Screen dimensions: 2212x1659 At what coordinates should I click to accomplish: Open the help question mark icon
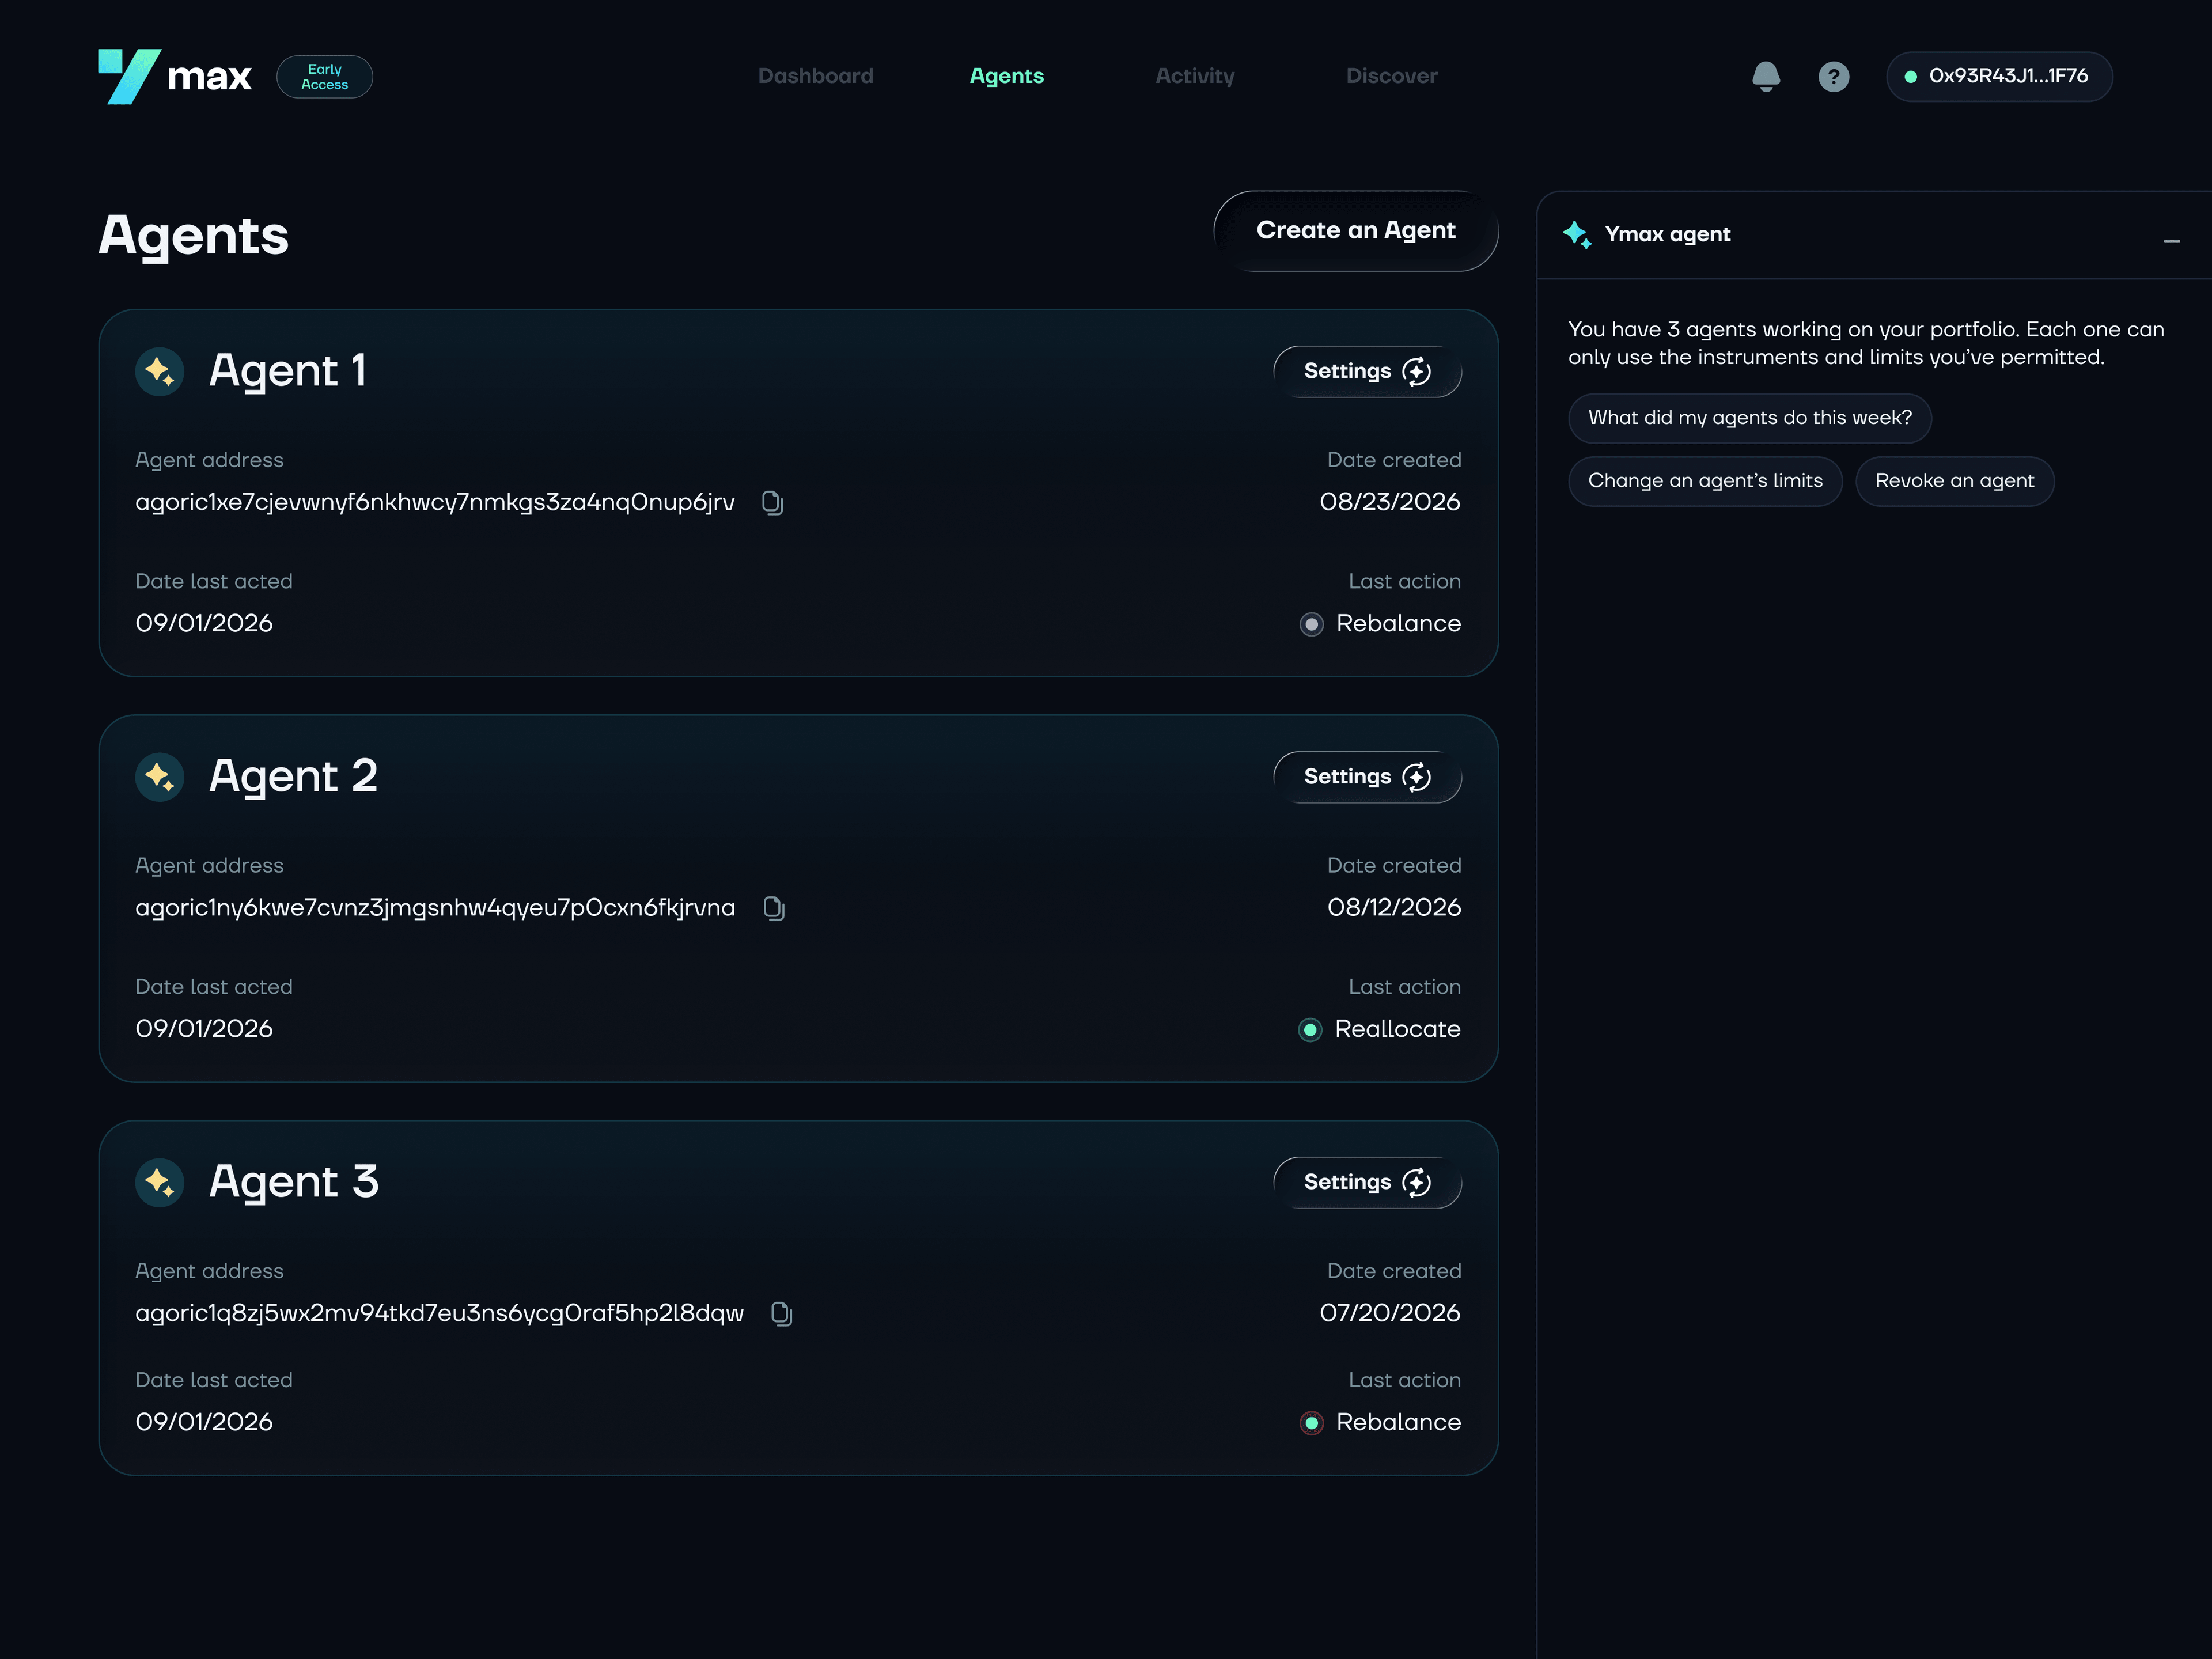1833,76
